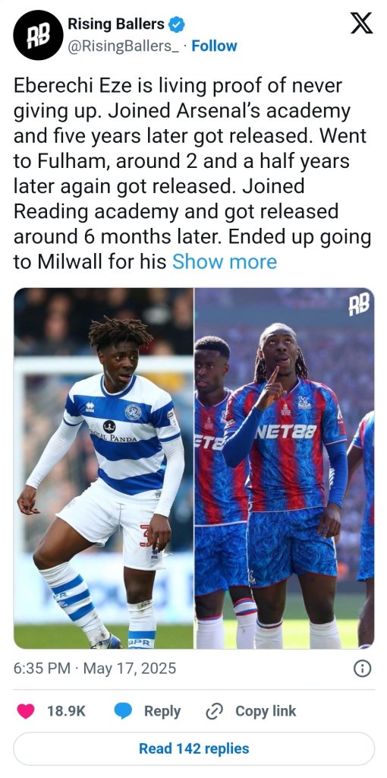Follow the Rising Ballers account
The image size is (387, 778).
214,46
